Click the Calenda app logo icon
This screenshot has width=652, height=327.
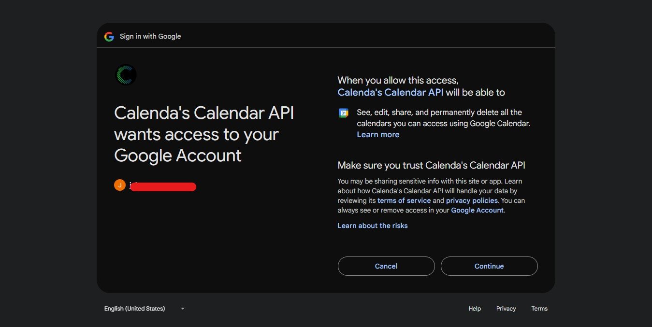point(126,75)
